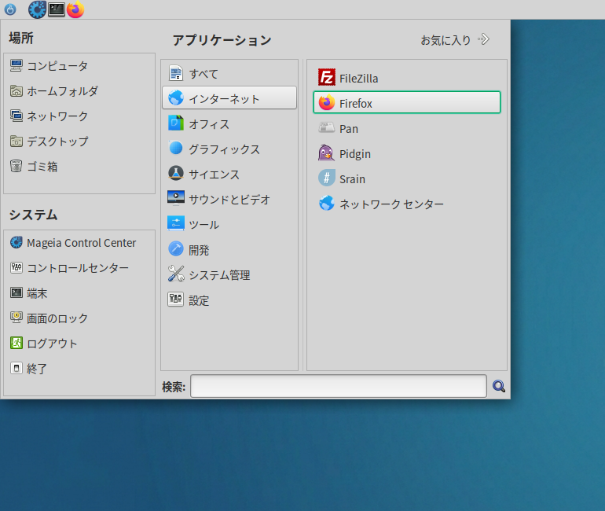605x511 pixels.
Task: Select オフィス category
Action: (229, 123)
